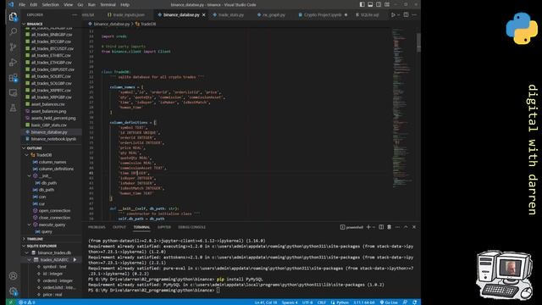Viewport: 542px width, 305px height.
Task: Click the Customize Layout icon
Action: 387,4
